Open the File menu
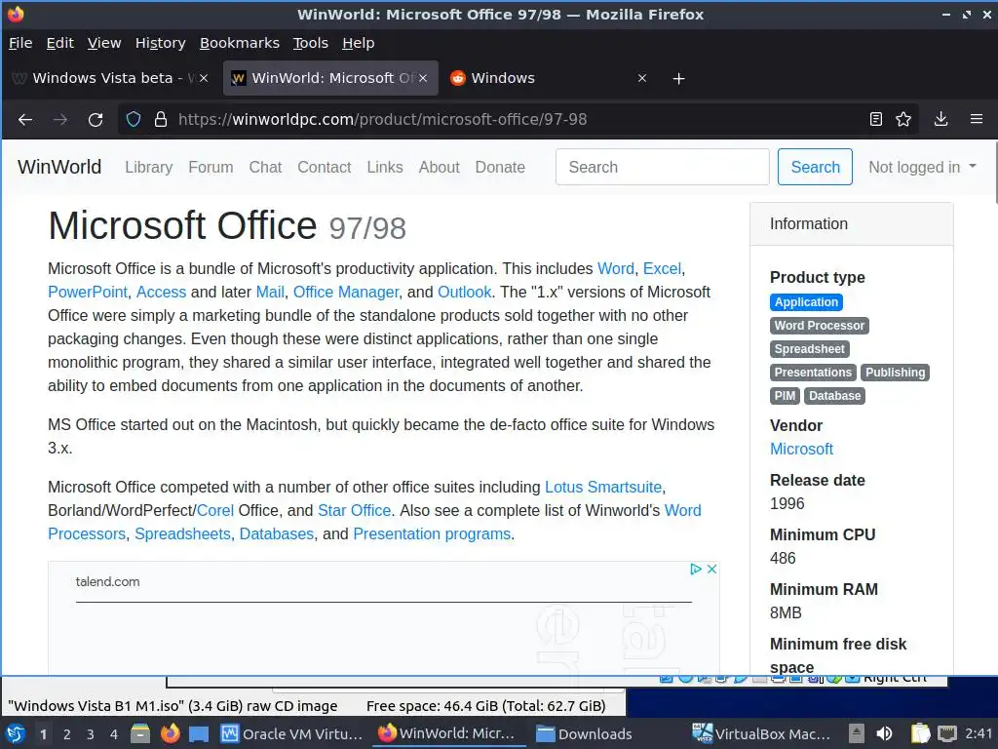Screen dimensions: 998x749 coord(20,43)
